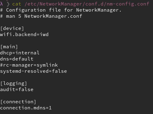The width and height of the screenshot is (153, 114).
Task: Click the nm-config.conf file path
Action: tap(87, 4)
